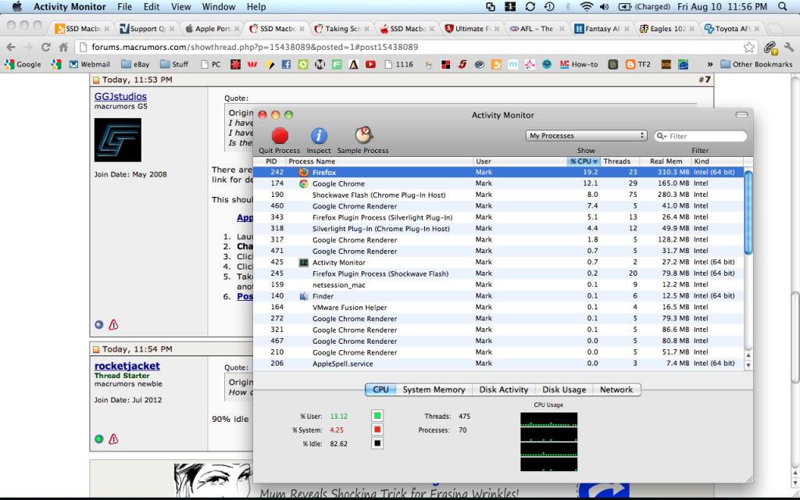Select the AppleSpell.service process row
Screen dimensions: 800x500
pos(498,363)
